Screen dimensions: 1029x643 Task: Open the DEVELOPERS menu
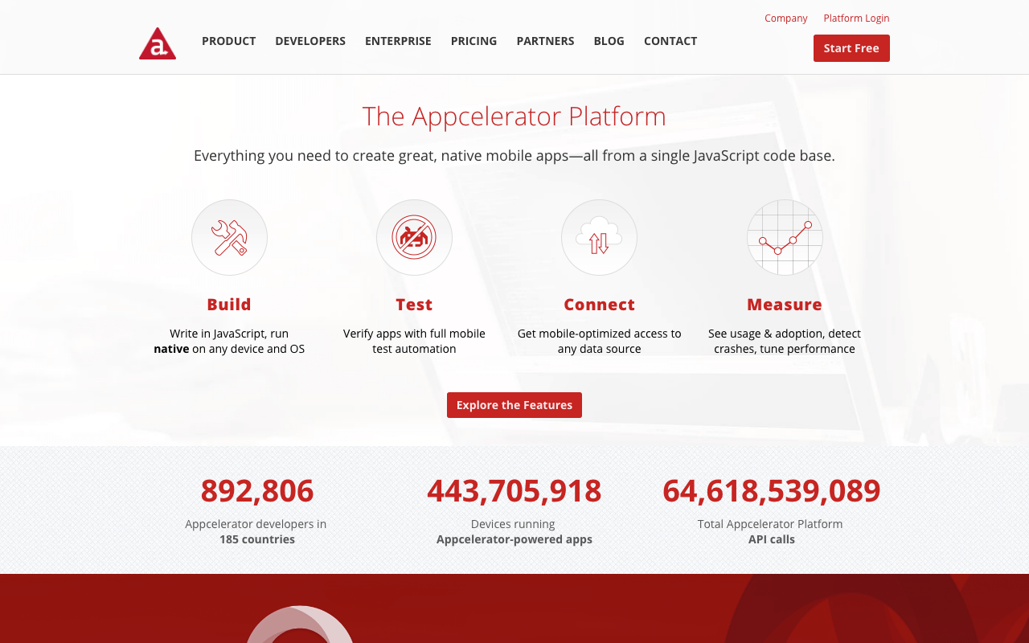pos(310,41)
